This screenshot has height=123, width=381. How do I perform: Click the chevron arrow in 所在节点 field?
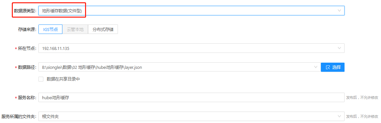click(339, 48)
